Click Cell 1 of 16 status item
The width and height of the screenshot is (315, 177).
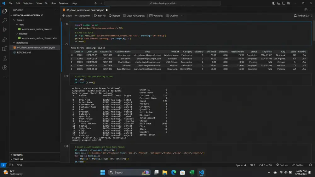click(x=265, y=165)
